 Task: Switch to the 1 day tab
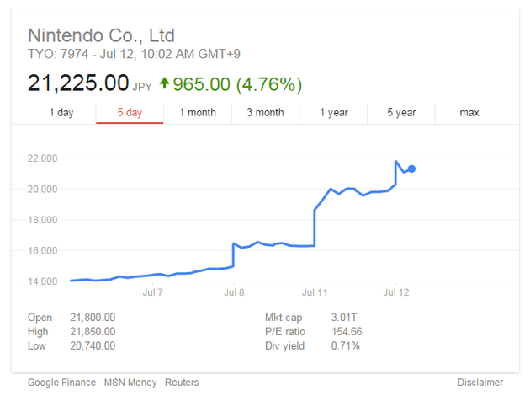(x=61, y=113)
